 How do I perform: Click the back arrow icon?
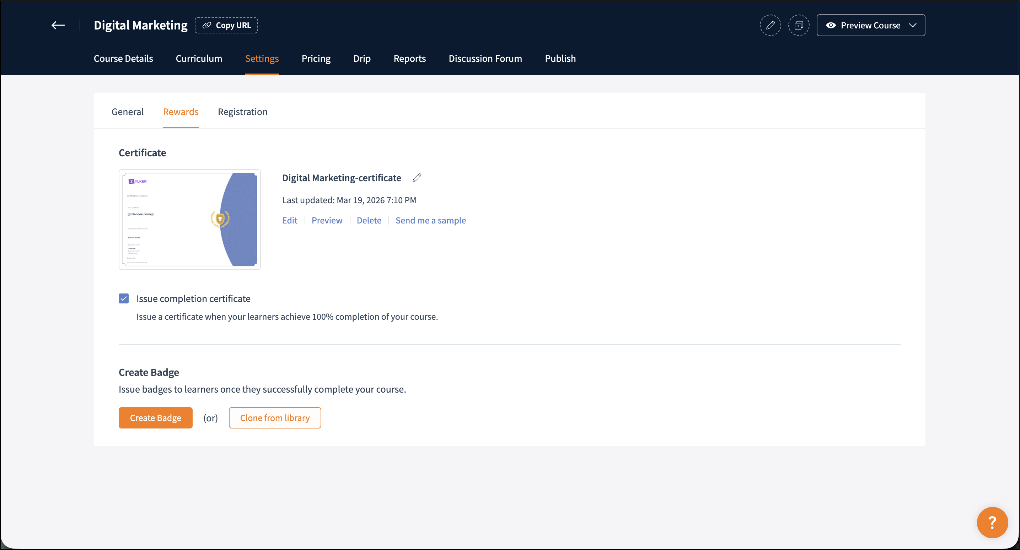point(58,25)
